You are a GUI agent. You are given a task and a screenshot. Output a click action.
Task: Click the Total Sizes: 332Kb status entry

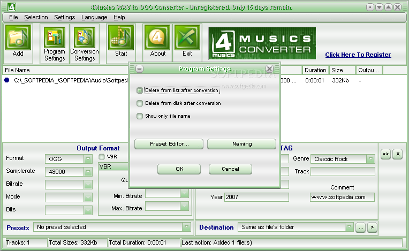78,242
